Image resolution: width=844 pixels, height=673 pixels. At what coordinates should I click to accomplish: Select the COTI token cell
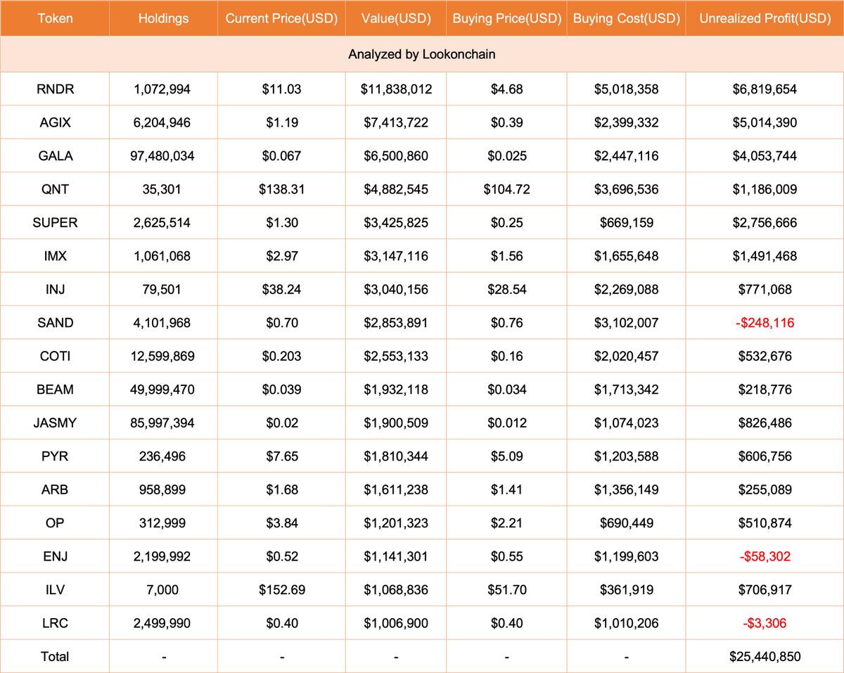click(x=55, y=357)
